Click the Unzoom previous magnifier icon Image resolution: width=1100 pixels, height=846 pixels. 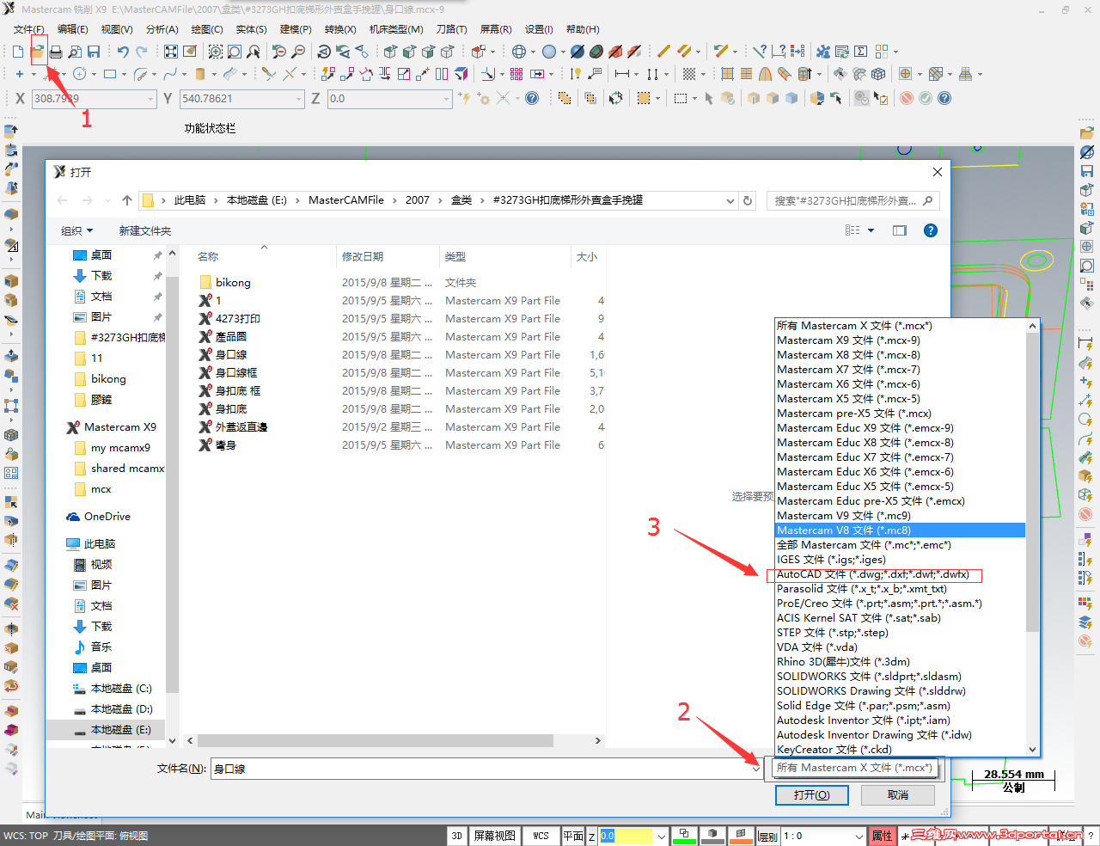[279, 52]
